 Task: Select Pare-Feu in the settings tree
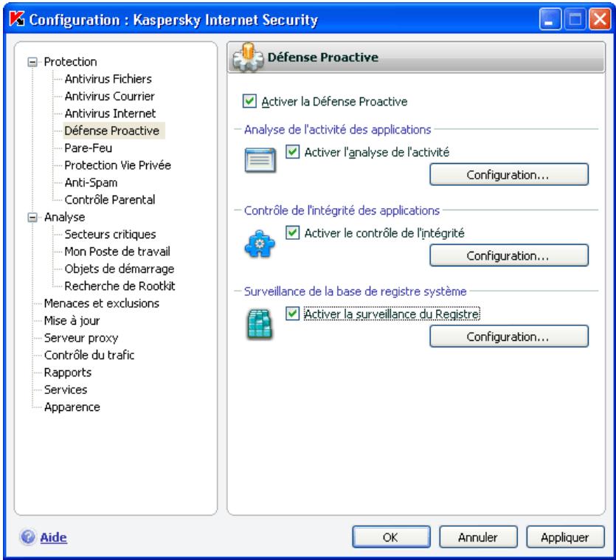[x=59, y=148]
